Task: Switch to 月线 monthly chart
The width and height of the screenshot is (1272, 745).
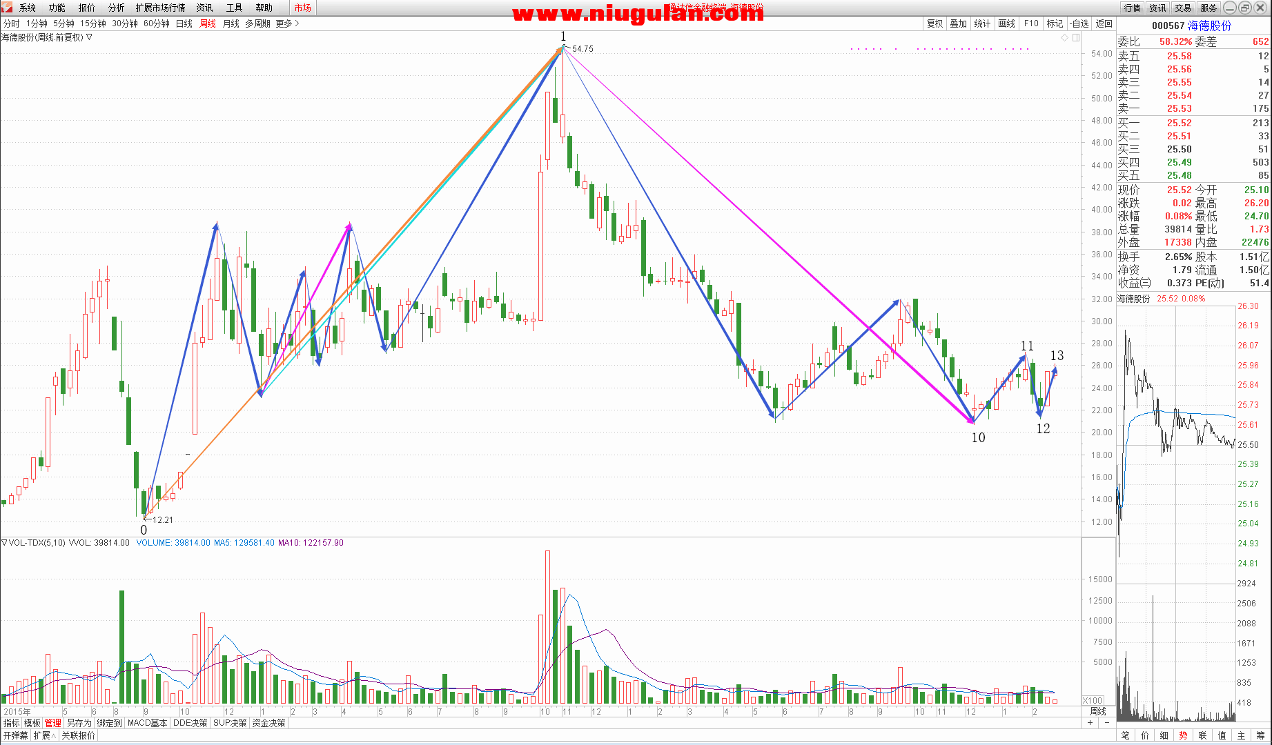Action: click(x=231, y=23)
